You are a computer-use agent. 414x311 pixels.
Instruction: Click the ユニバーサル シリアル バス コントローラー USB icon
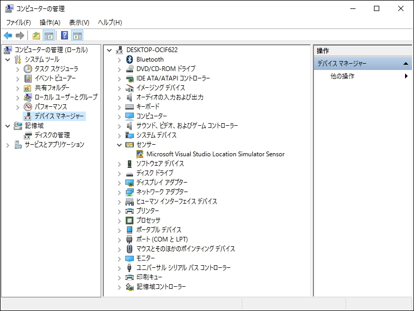point(130,267)
